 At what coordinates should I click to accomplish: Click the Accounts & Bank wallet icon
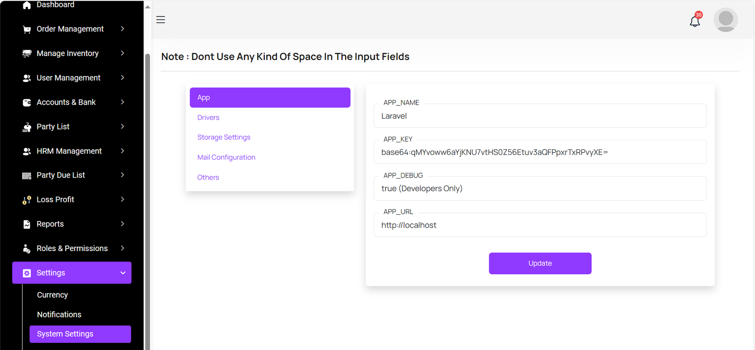(27, 102)
